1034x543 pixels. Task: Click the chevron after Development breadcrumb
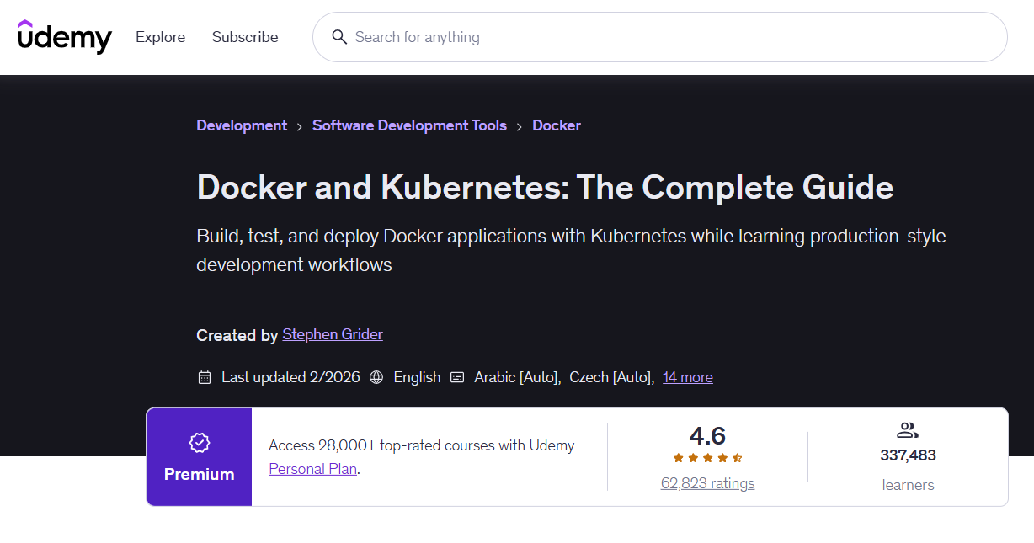tap(300, 126)
